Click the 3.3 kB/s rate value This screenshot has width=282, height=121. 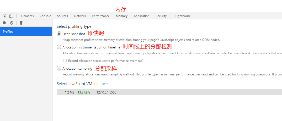[x=84, y=92]
